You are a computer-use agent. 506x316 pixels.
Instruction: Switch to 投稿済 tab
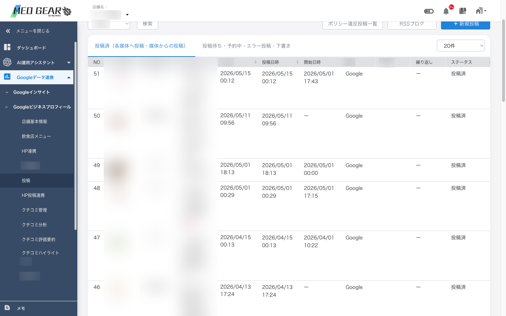click(x=141, y=46)
